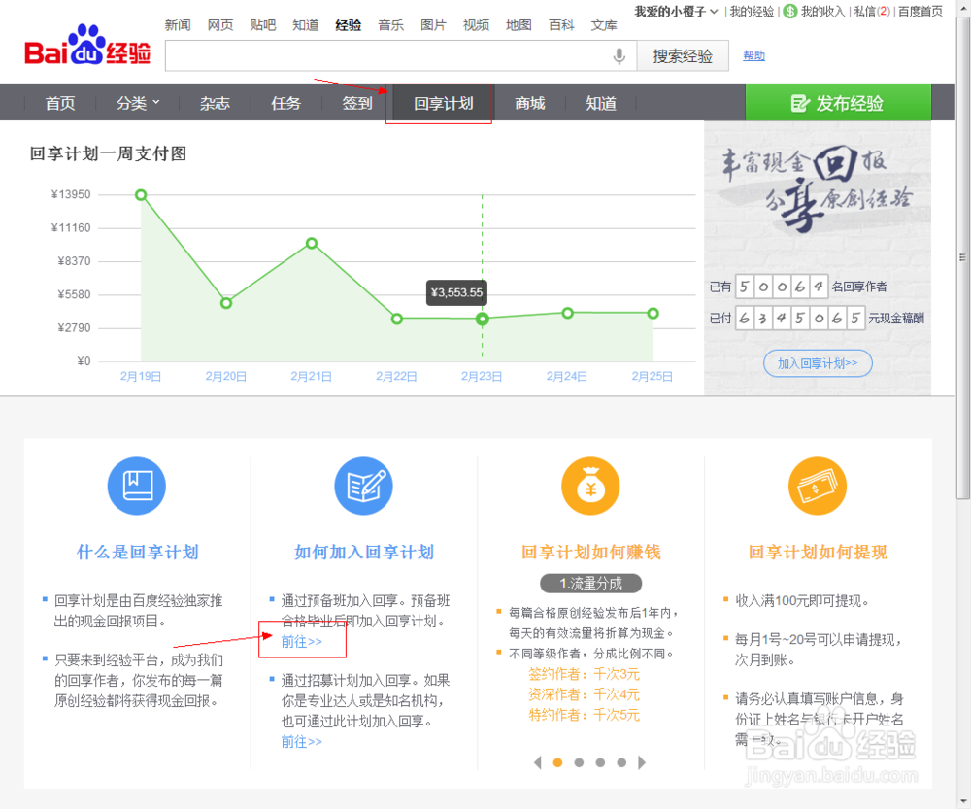Click the orange cash bills icon
The height and width of the screenshot is (809, 971).
[818, 486]
